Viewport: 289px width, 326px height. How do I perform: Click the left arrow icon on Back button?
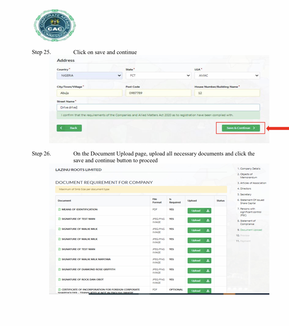[x=61, y=128]
